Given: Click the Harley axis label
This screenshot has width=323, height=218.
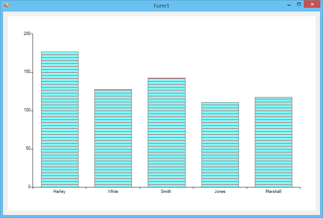Looking at the screenshot, I should pyautogui.click(x=59, y=191).
